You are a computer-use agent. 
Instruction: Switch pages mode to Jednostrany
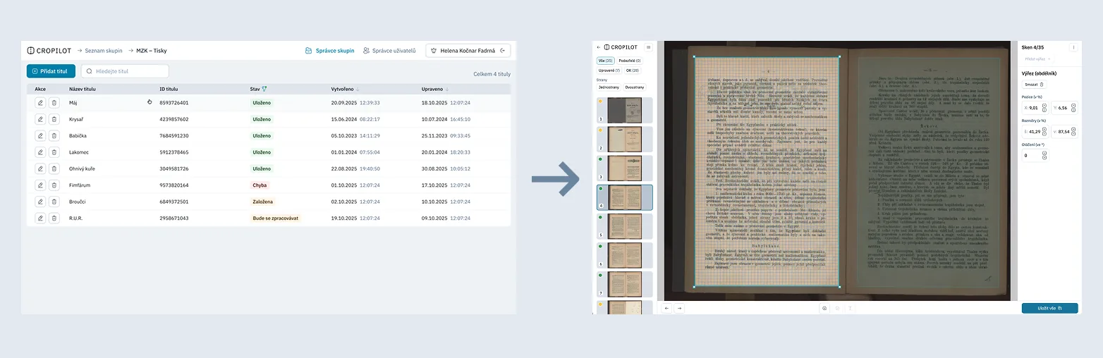[x=609, y=87]
